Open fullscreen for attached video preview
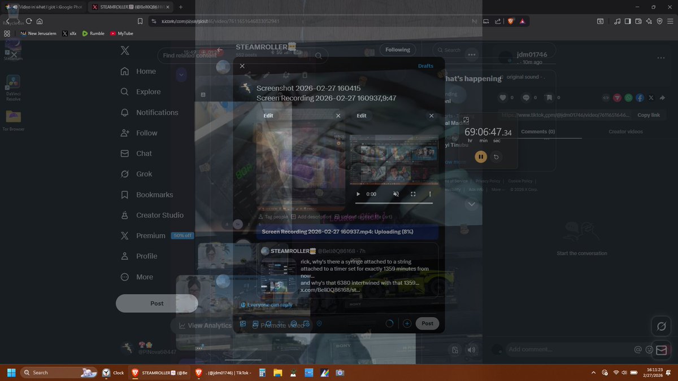678x381 pixels. tap(413, 194)
